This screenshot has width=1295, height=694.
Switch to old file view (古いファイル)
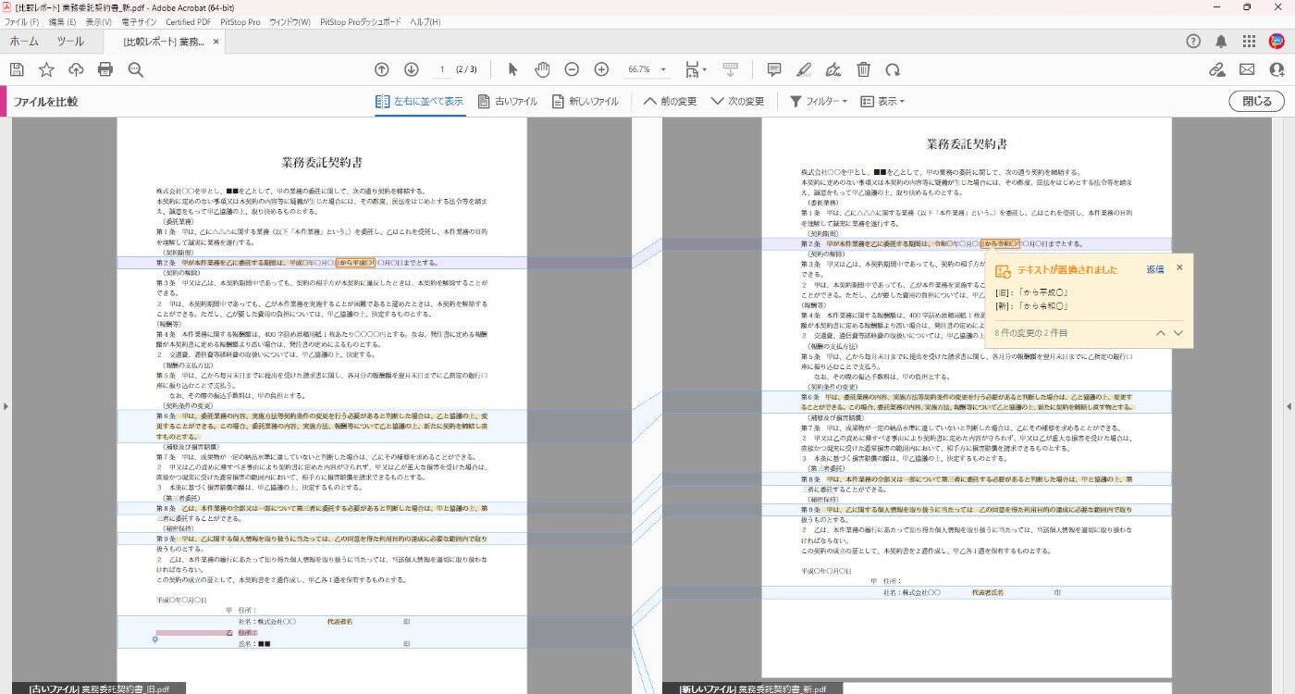point(507,102)
